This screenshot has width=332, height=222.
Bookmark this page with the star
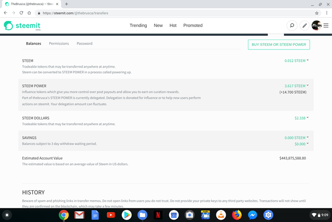(x=317, y=13)
